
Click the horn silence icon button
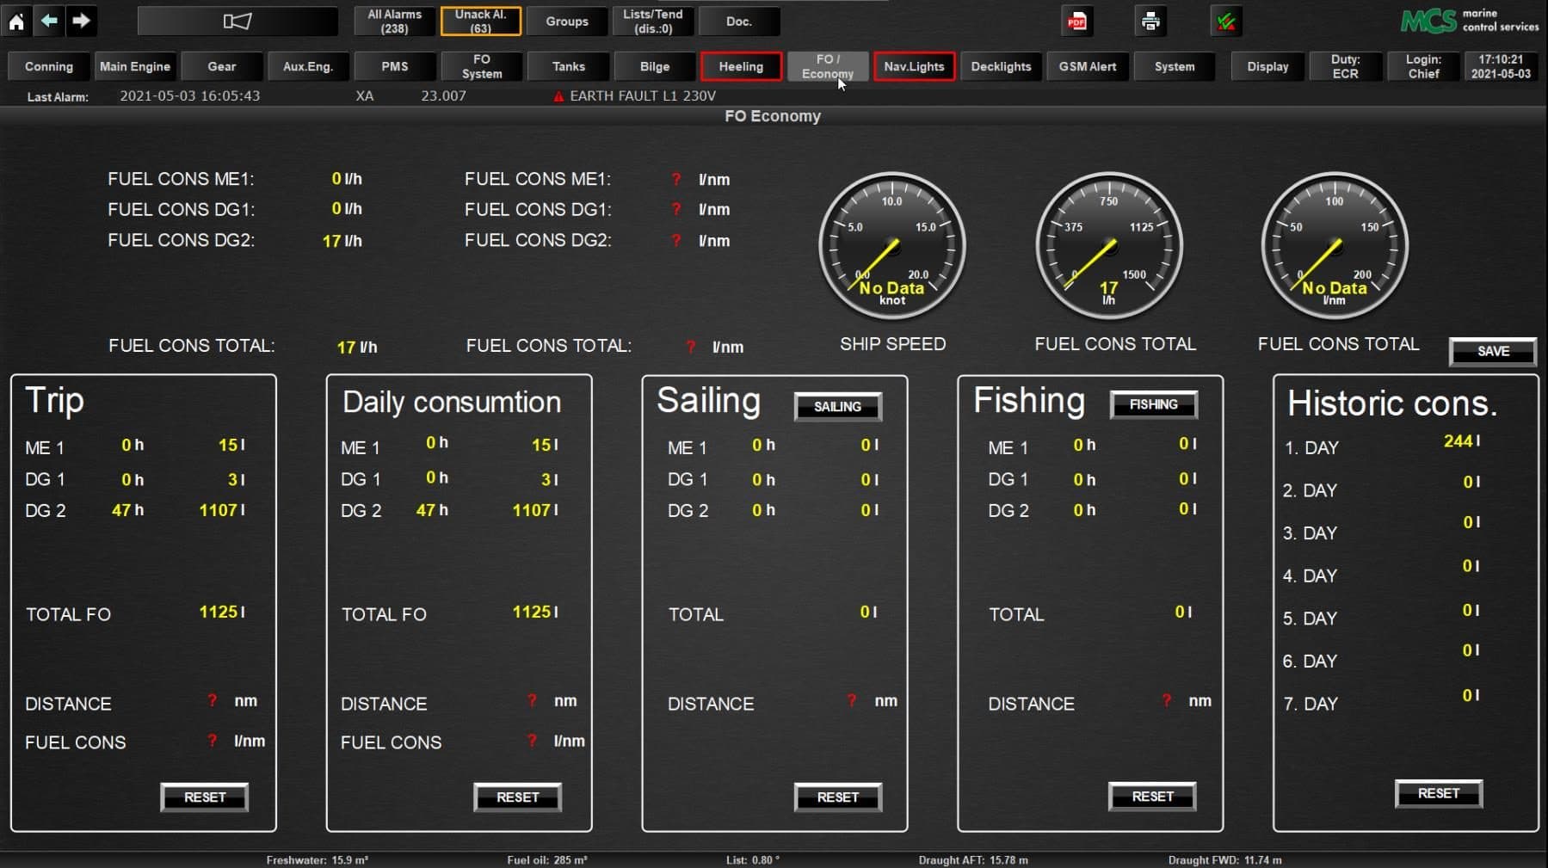(237, 22)
